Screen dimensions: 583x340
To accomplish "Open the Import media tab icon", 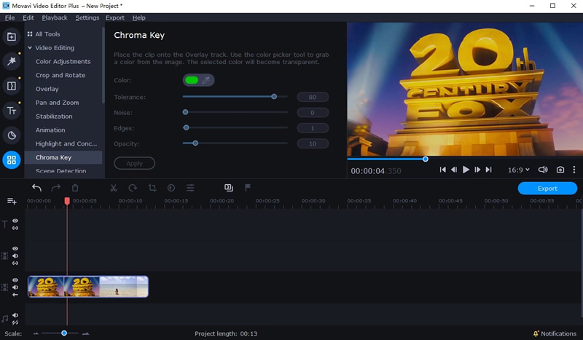I will coord(12,37).
